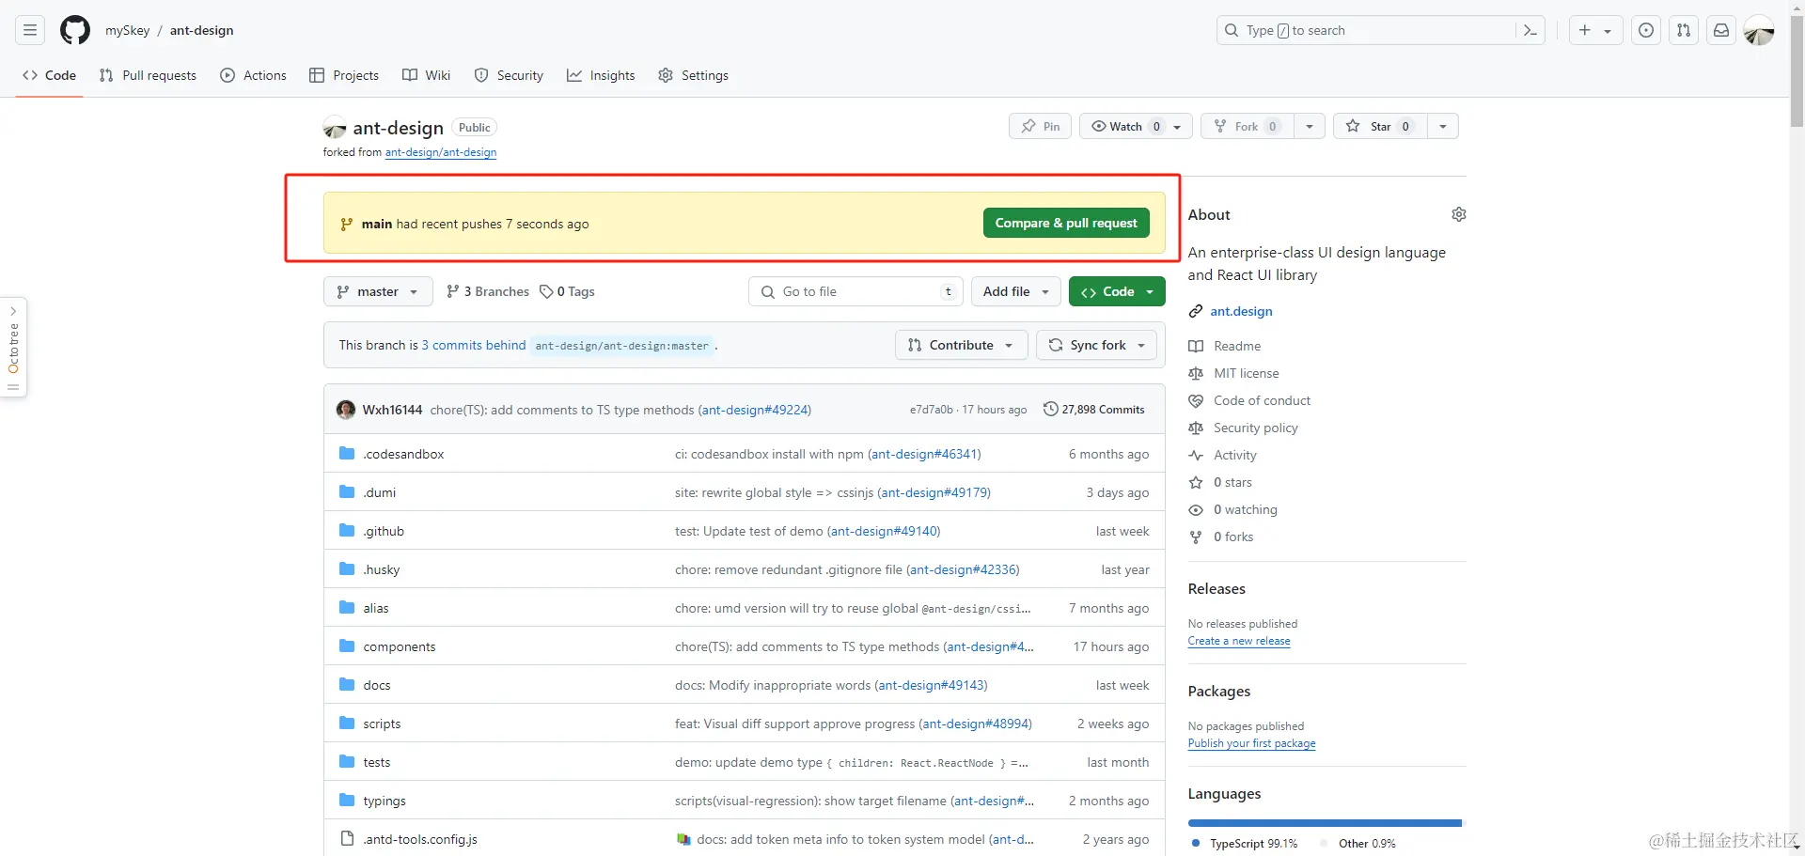
Task: Click Publish your first package link
Action: pyautogui.click(x=1251, y=743)
